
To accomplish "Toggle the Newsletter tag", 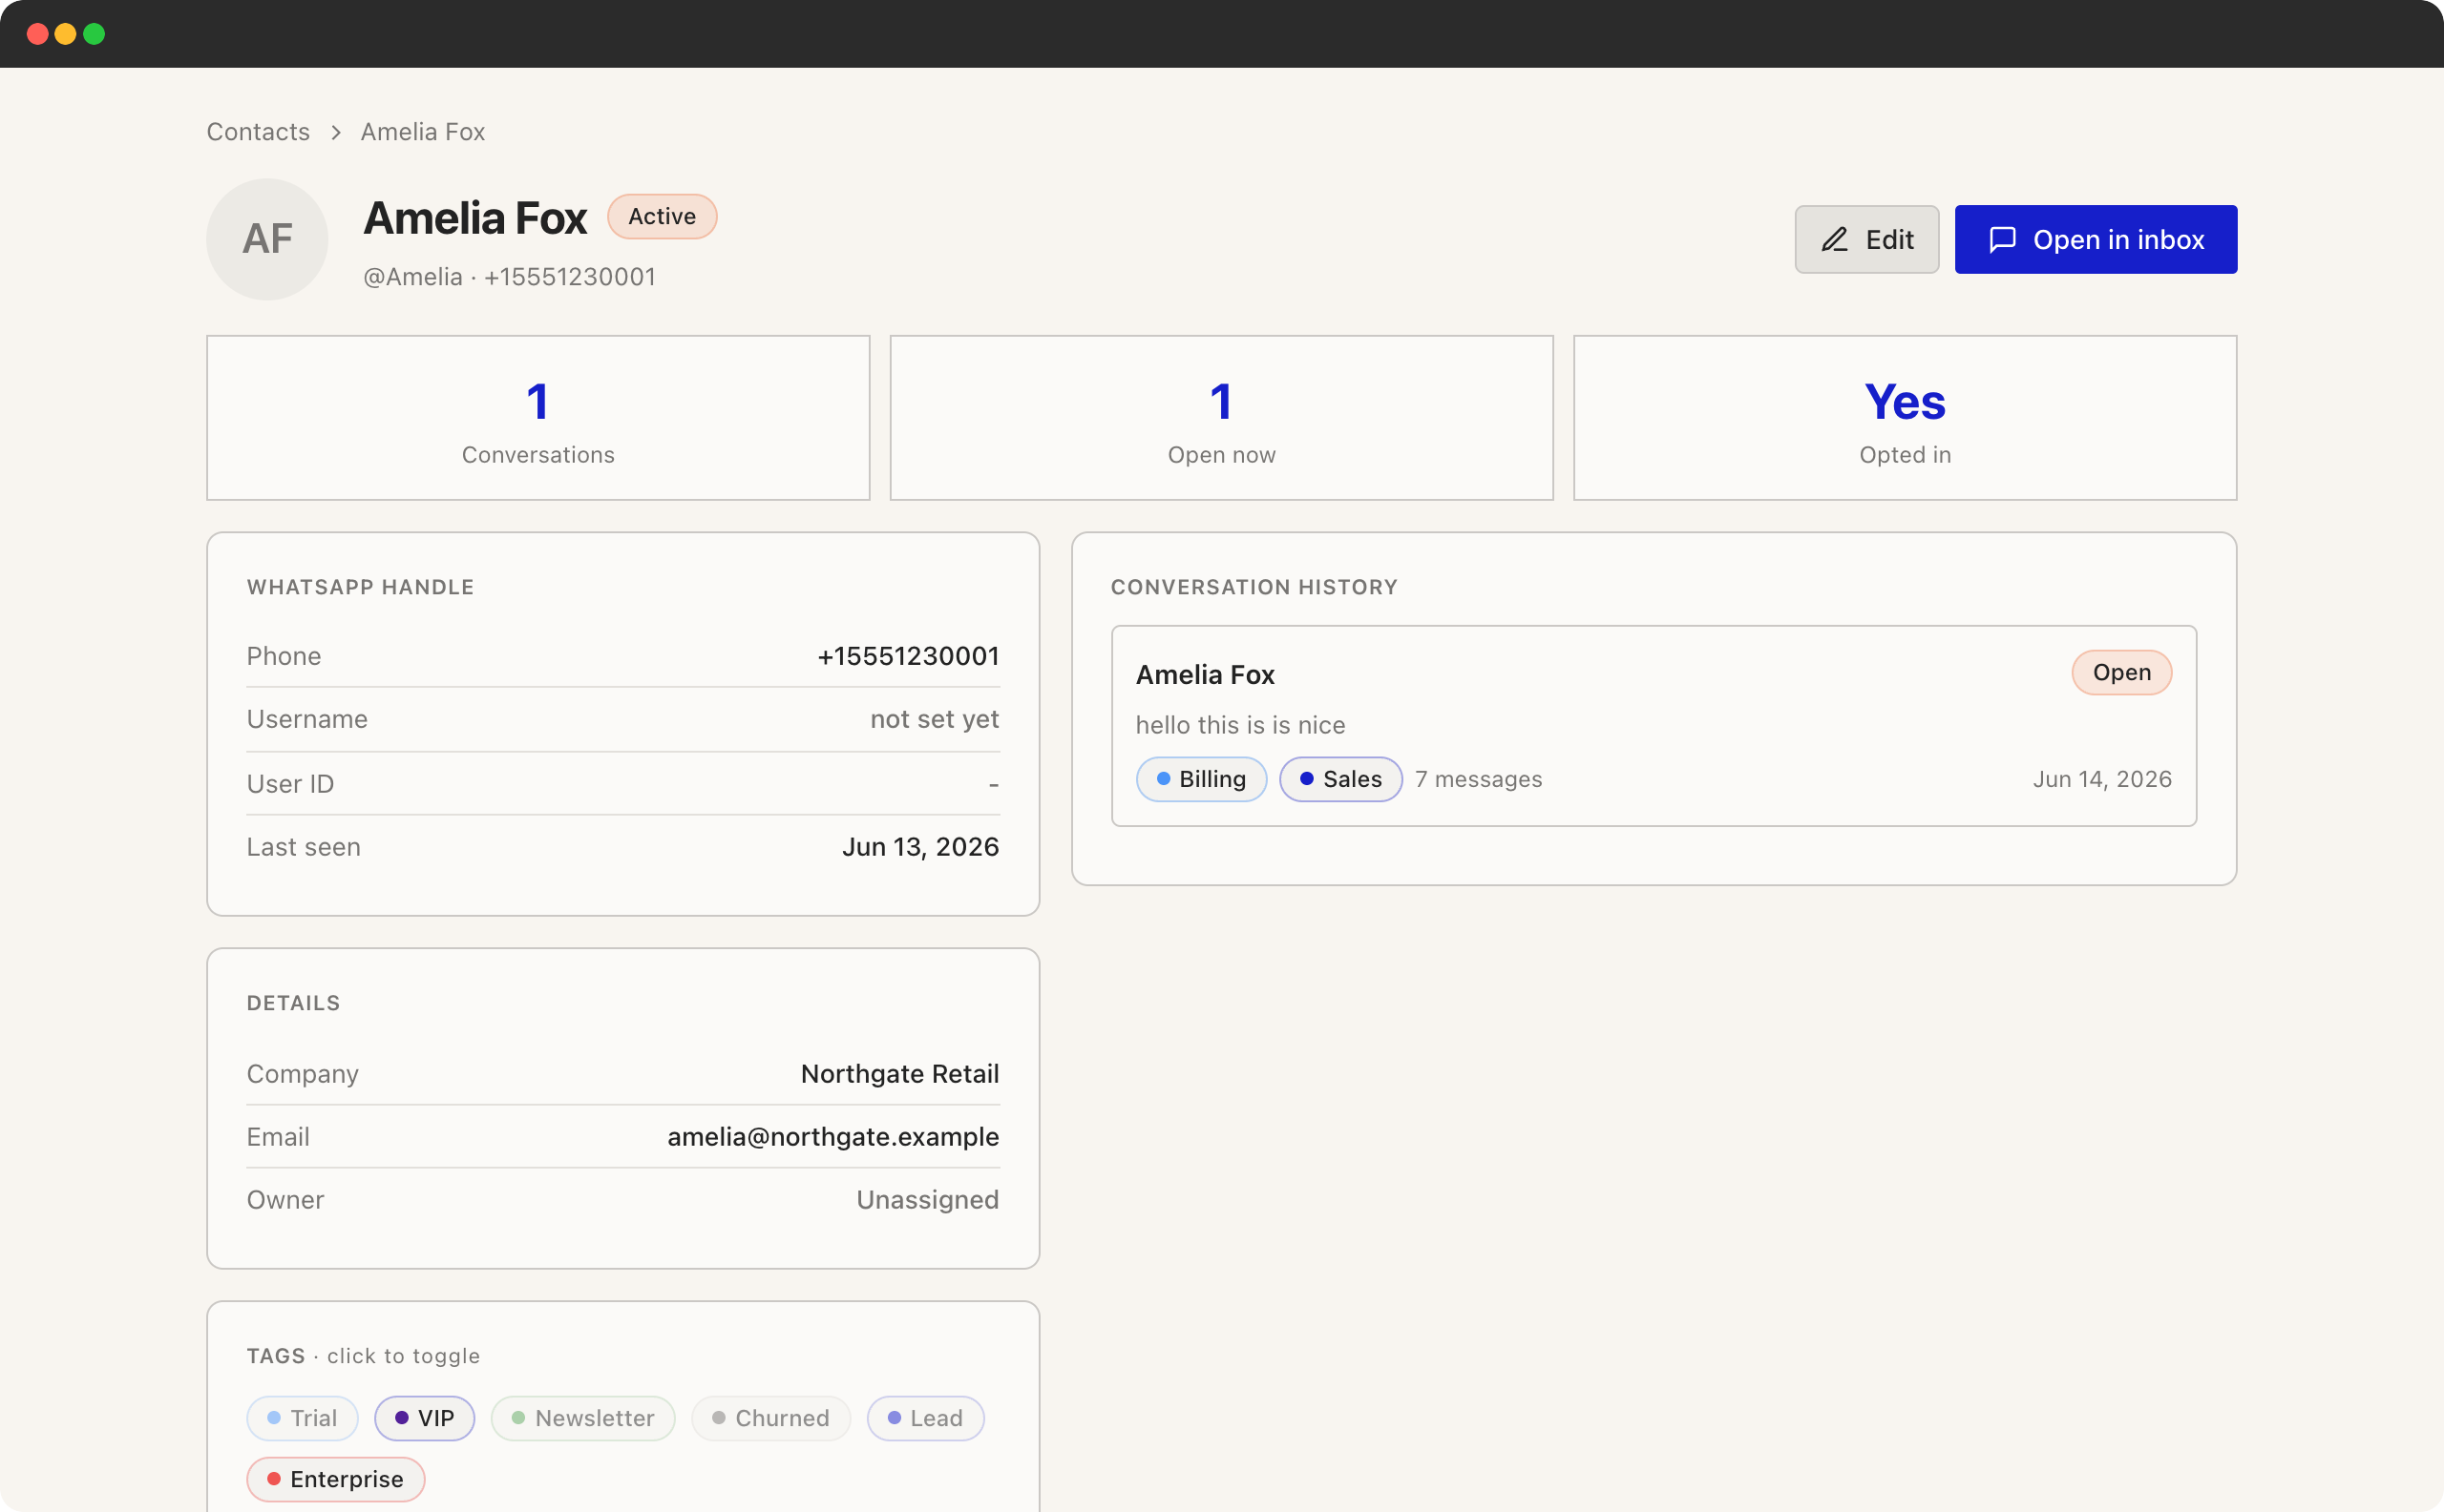I will click(582, 1418).
